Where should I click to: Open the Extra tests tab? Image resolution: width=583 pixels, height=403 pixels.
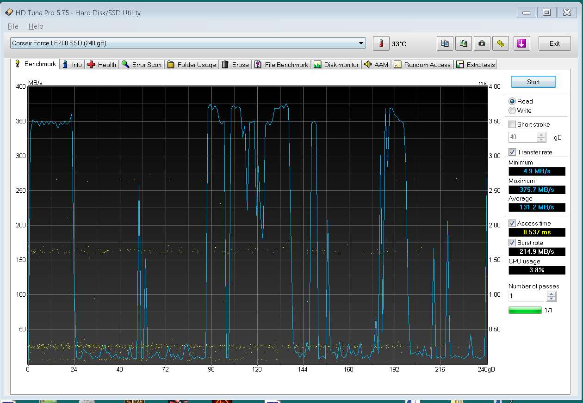coord(476,65)
